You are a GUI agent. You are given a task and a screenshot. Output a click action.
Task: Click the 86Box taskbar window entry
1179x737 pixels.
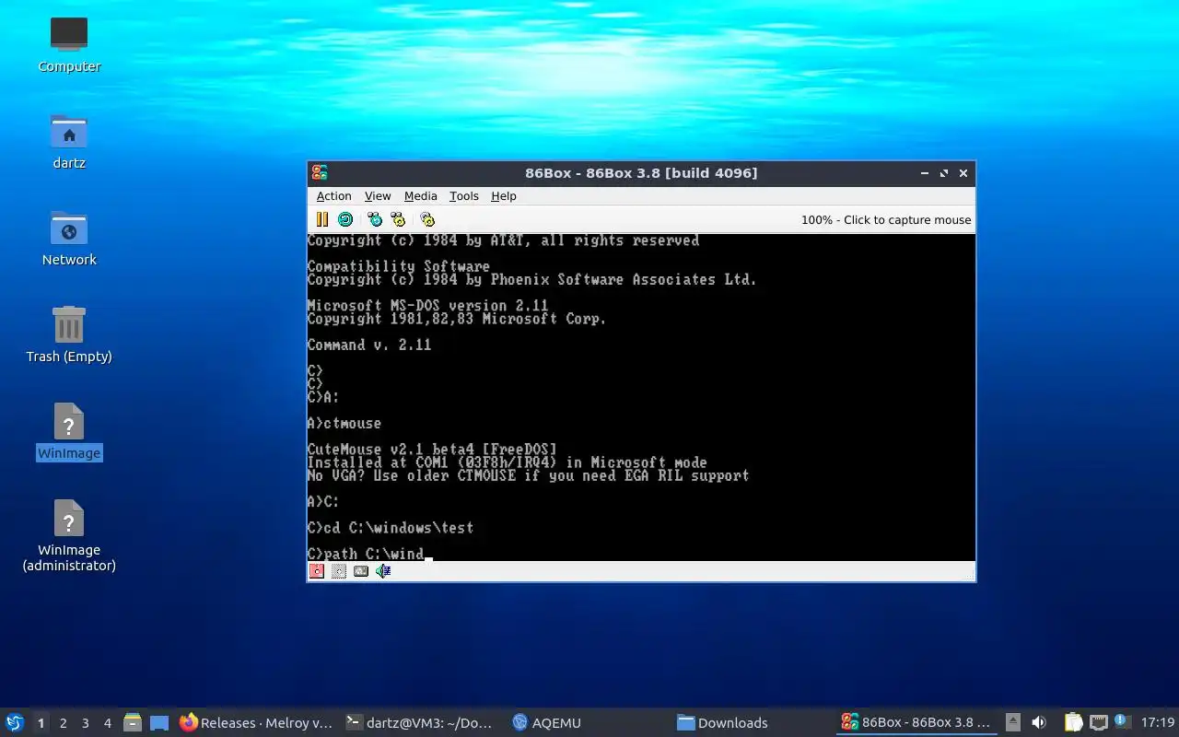[x=916, y=722]
